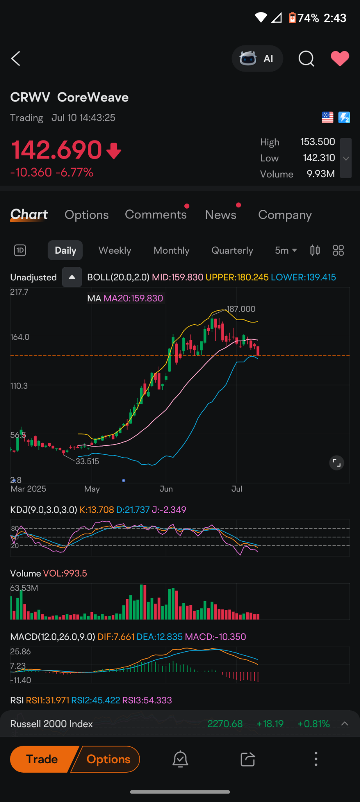Open the AI assistant
The height and width of the screenshot is (802, 360).
click(257, 59)
